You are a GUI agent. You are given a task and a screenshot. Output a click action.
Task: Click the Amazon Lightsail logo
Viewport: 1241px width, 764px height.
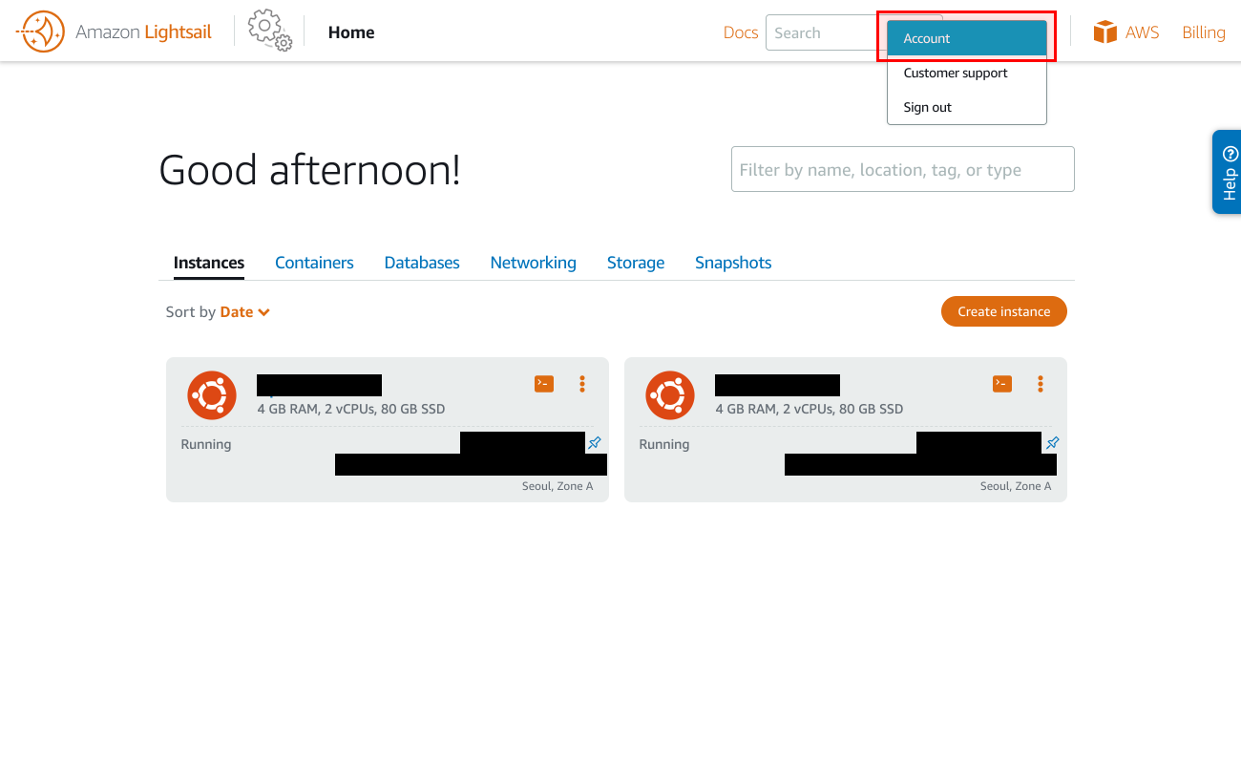115,32
